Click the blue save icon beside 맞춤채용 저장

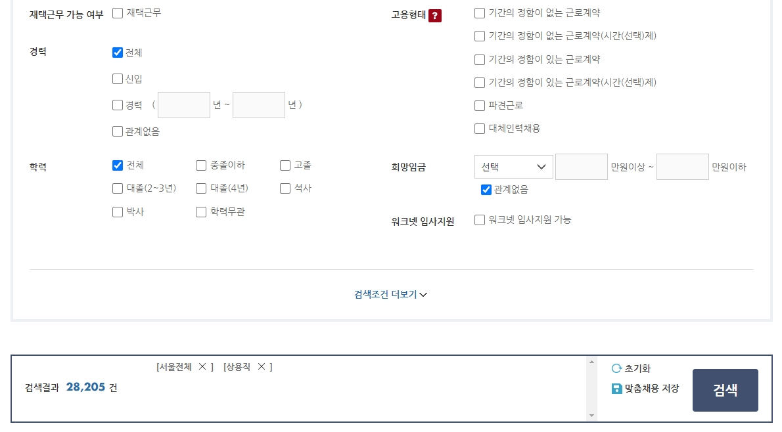coord(616,389)
